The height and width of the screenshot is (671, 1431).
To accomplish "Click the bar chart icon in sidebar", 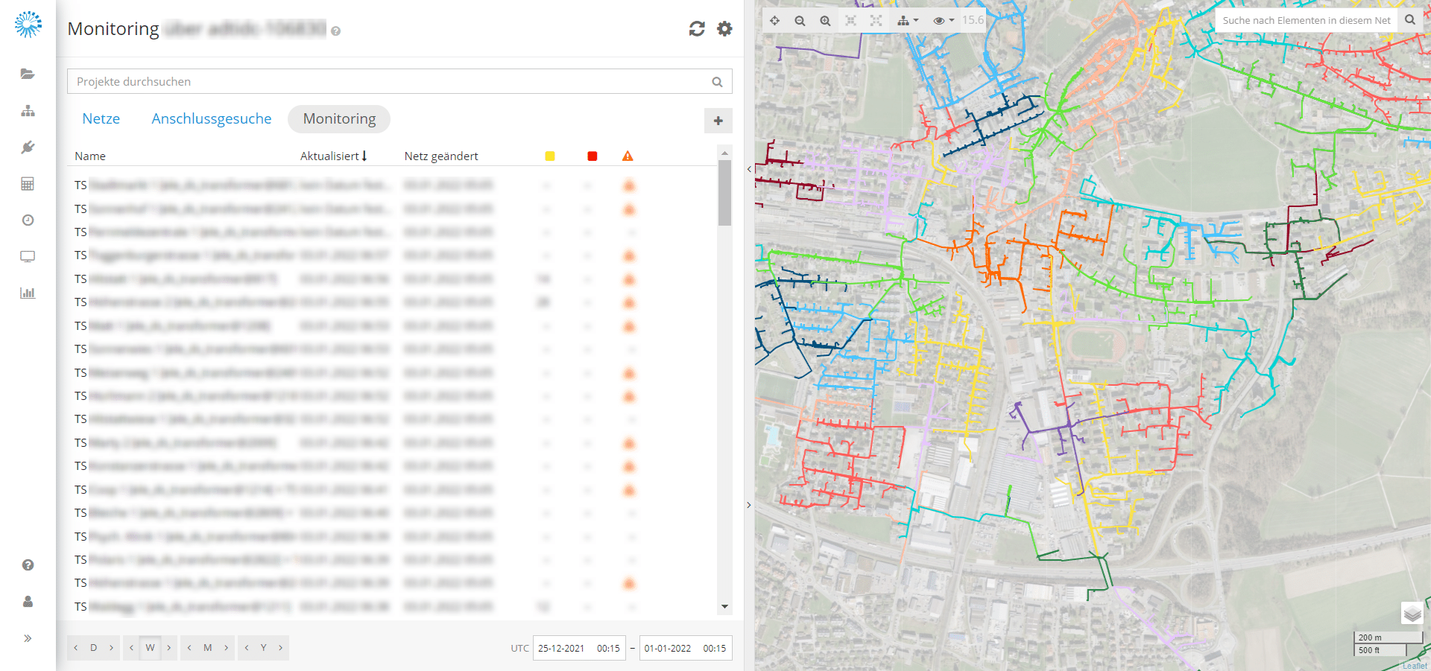I will (x=28, y=293).
